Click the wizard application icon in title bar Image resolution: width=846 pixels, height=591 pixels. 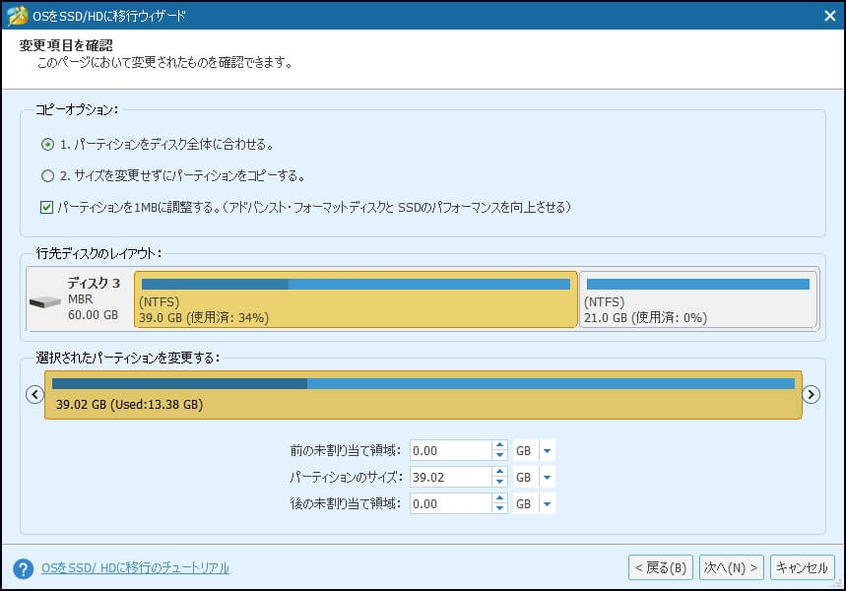pyautogui.click(x=19, y=15)
